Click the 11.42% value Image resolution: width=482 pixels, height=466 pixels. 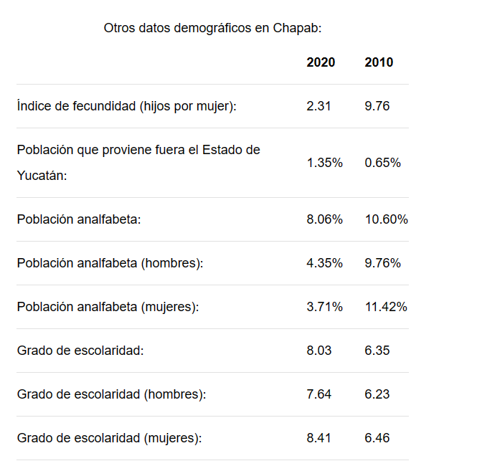386,307
